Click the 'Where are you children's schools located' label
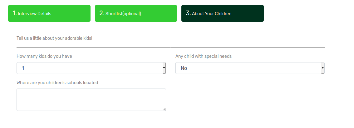Viewport: 354px width, 128px height. (57, 83)
